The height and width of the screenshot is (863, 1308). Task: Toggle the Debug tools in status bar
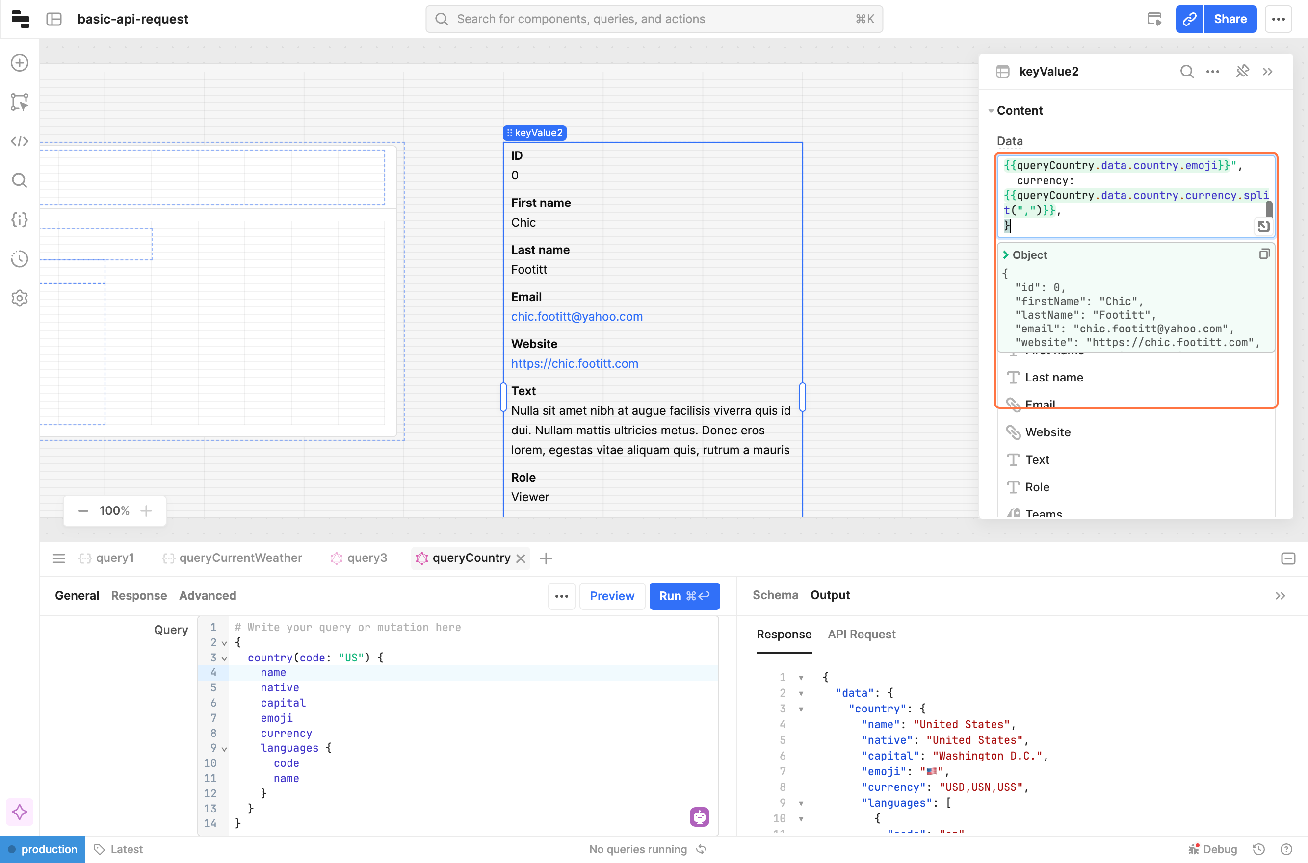coord(1213,849)
